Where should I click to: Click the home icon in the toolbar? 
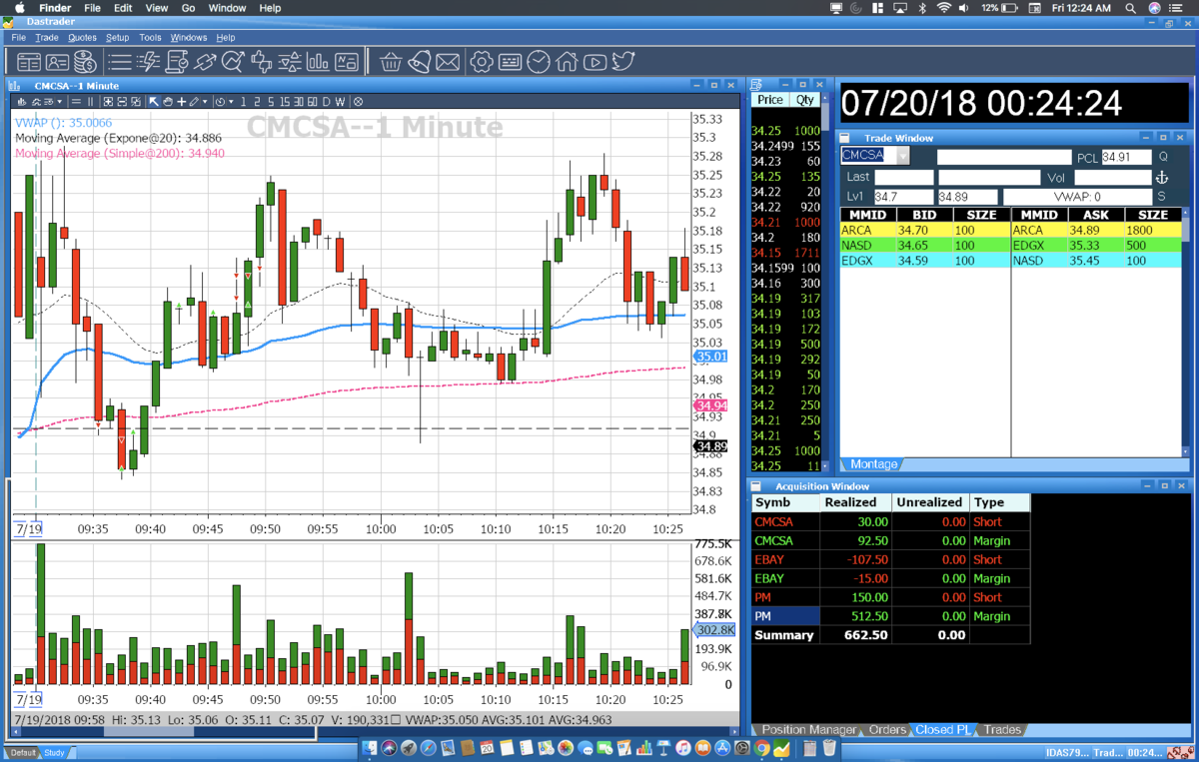[x=567, y=62]
